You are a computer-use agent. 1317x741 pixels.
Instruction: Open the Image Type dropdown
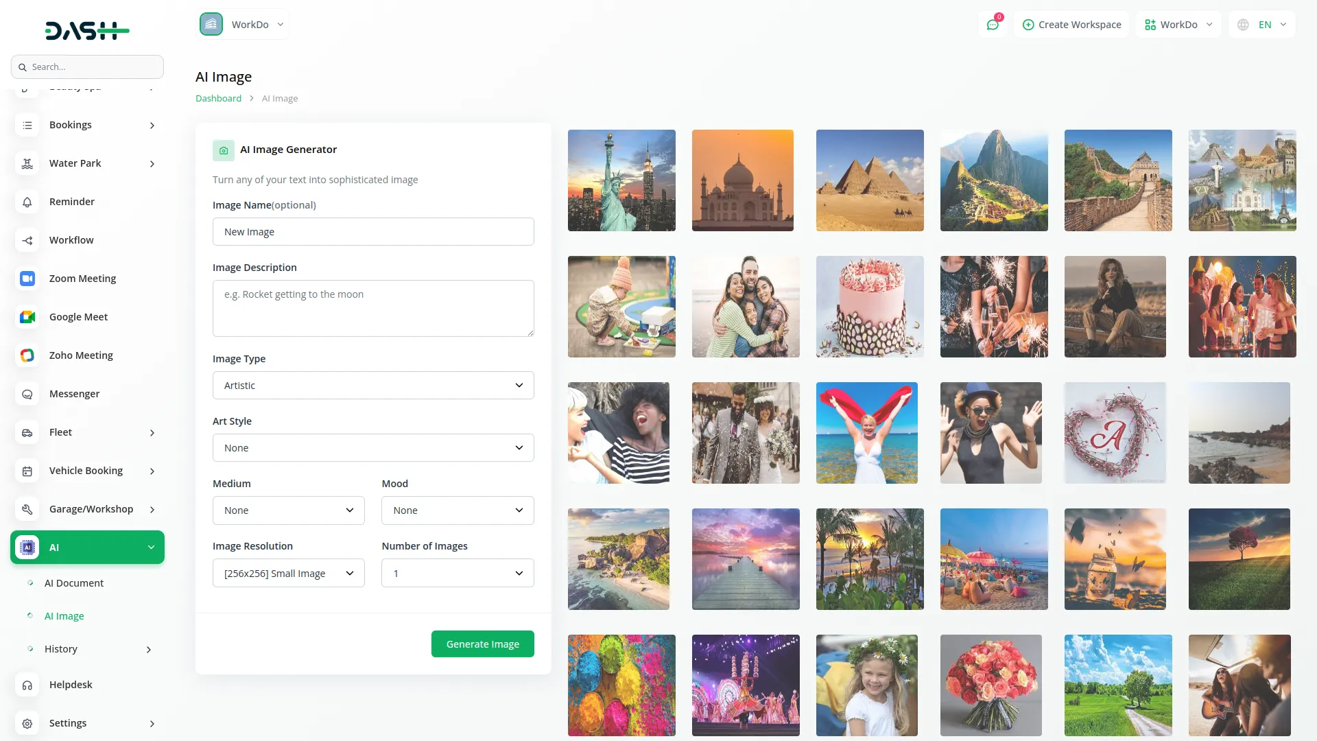point(373,386)
